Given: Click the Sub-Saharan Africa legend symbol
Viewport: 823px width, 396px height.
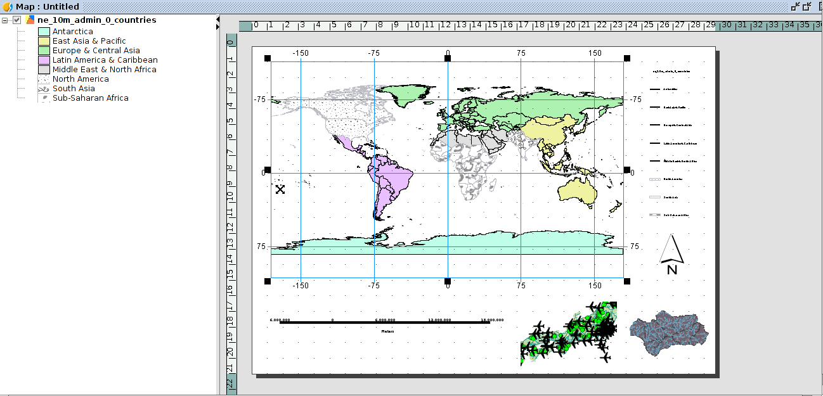Looking at the screenshot, I should (44, 98).
